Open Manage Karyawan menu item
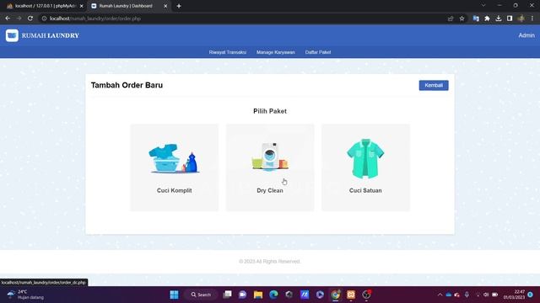The image size is (540, 303). click(276, 52)
